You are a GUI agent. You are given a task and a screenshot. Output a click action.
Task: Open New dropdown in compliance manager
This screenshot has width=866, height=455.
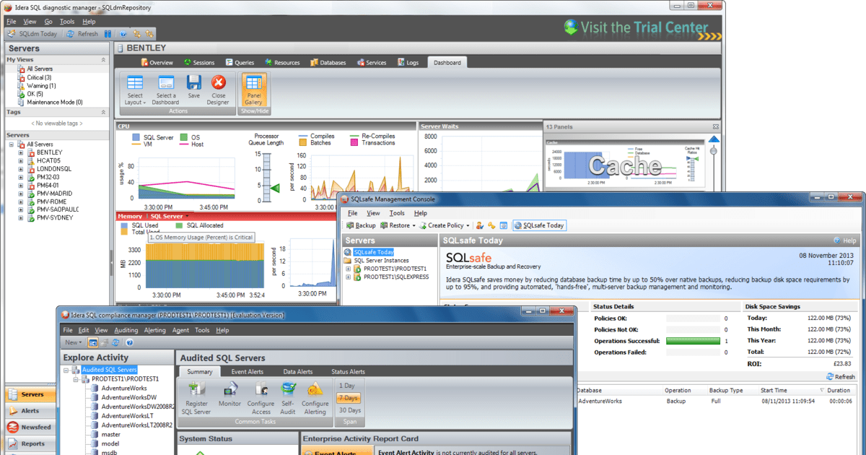74,342
